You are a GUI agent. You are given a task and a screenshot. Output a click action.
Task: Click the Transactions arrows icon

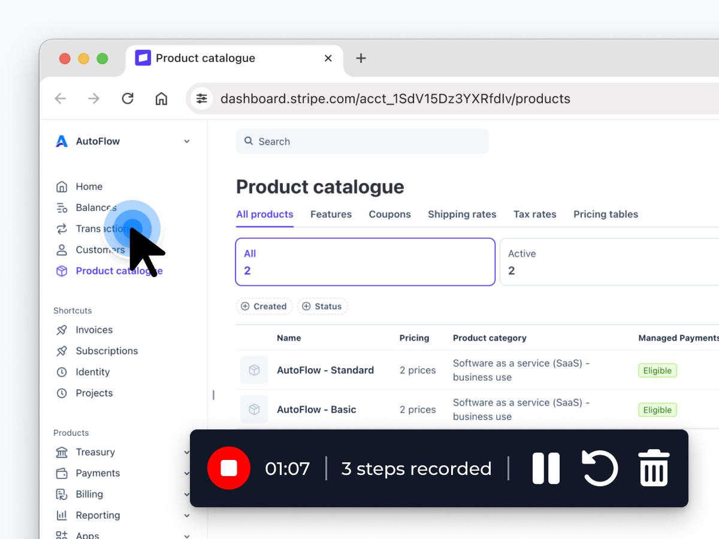point(62,229)
